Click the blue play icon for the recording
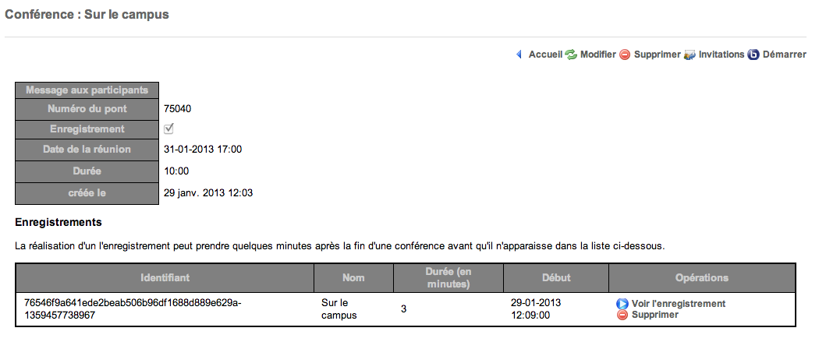The image size is (819, 349). coord(622,304)
